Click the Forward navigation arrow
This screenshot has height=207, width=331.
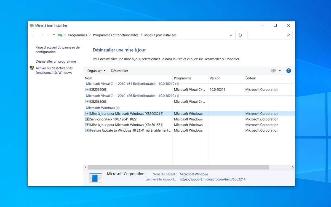click(x=41, y=35)
